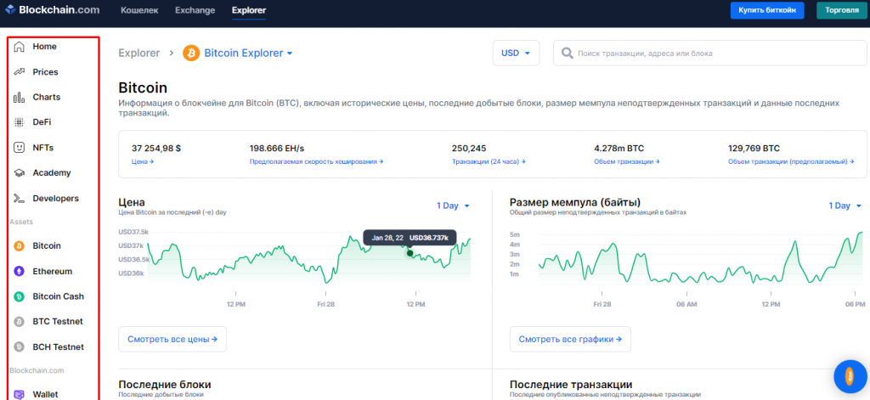Open Academy graduation cap icon
Screen dimensions: 870x400
19,173
